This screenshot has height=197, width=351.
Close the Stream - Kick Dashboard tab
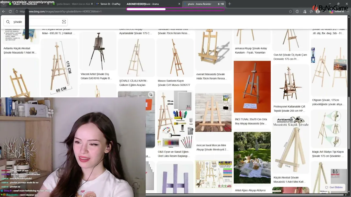click(x=48, y=4)
